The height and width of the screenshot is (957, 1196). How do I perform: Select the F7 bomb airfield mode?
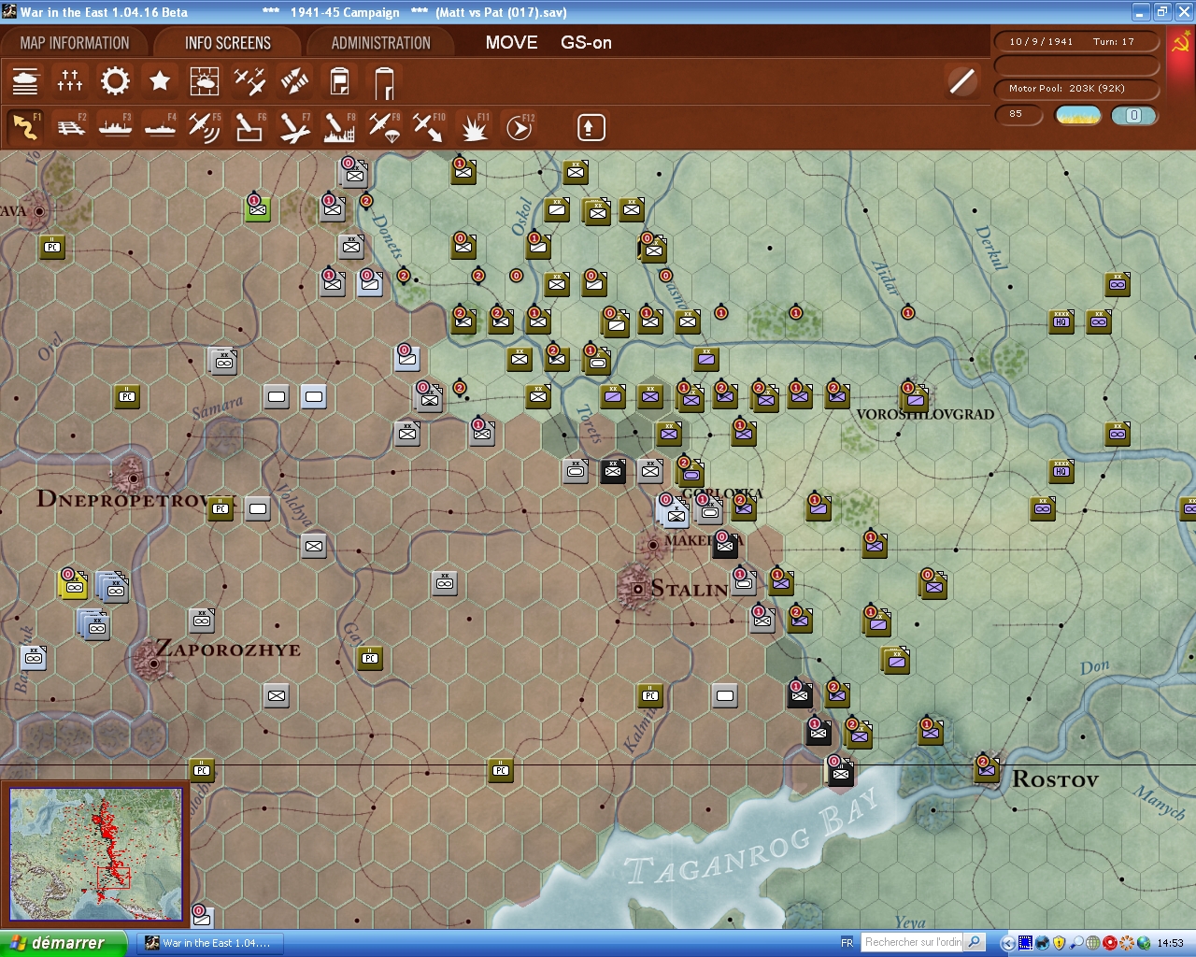(x=294, y=127)
